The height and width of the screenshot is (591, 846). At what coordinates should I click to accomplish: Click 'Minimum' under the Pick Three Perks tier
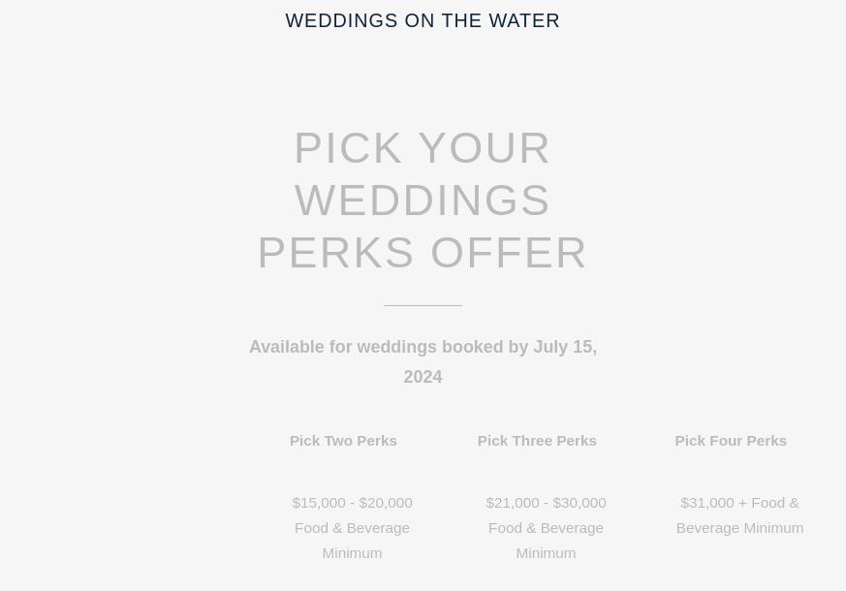[x=546, y=553]
